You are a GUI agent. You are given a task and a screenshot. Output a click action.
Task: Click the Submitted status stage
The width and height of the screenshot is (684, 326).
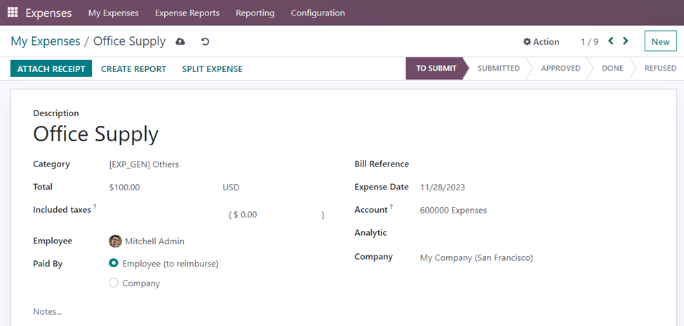(498, 69)
